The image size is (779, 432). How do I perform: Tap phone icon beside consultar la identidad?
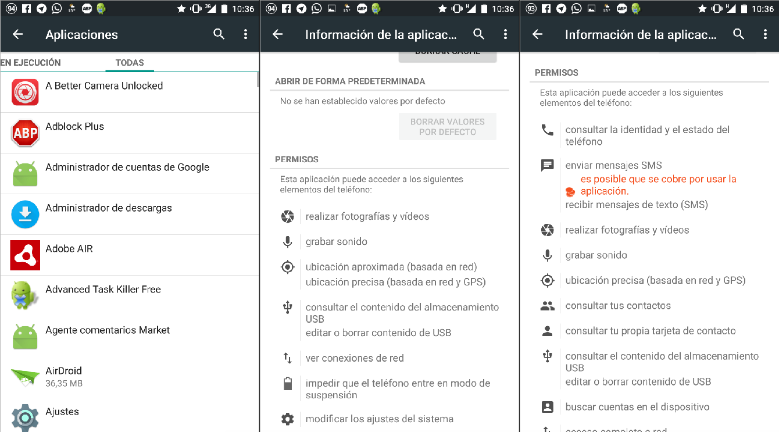point(547,130)
